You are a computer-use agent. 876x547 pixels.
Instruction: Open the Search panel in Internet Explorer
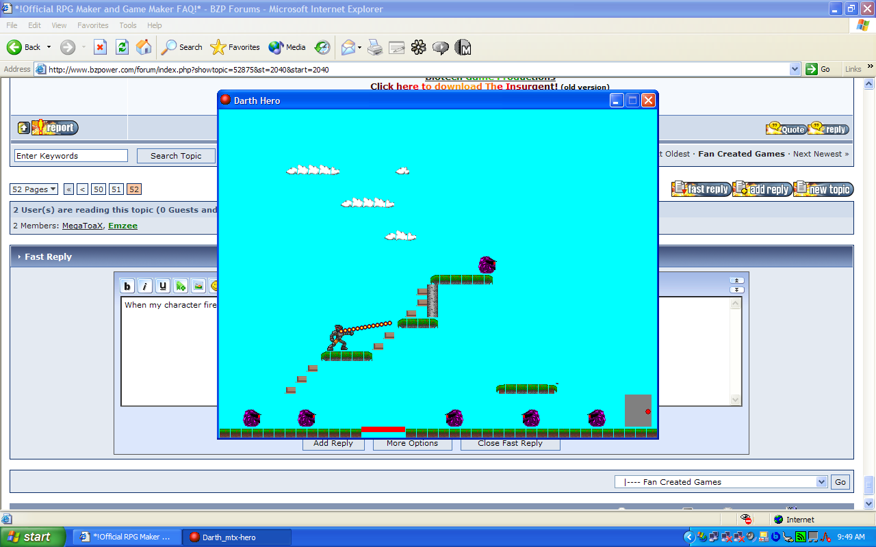tap(181, 47)
